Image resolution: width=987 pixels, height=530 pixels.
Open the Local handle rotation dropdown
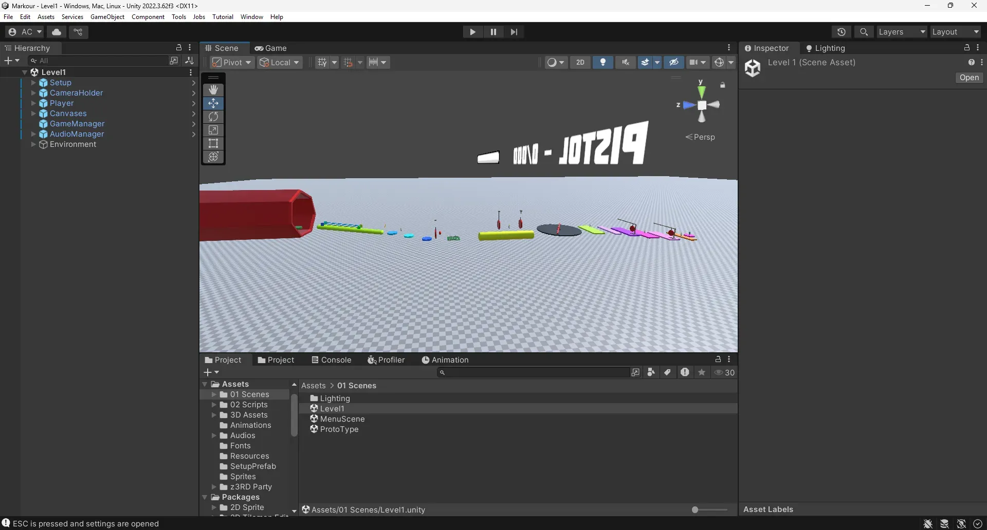click(x=280, y=62)
